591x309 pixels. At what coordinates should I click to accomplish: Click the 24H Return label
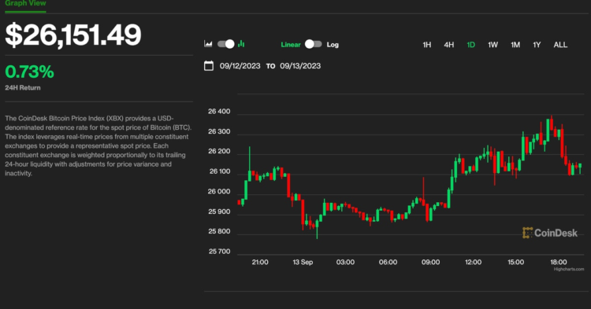23,87
